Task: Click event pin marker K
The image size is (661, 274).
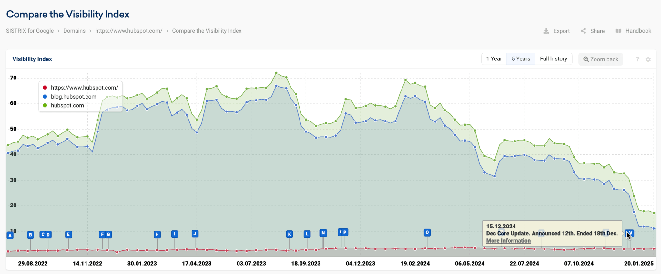Action: pyautogui.click(x=290, y=234)
